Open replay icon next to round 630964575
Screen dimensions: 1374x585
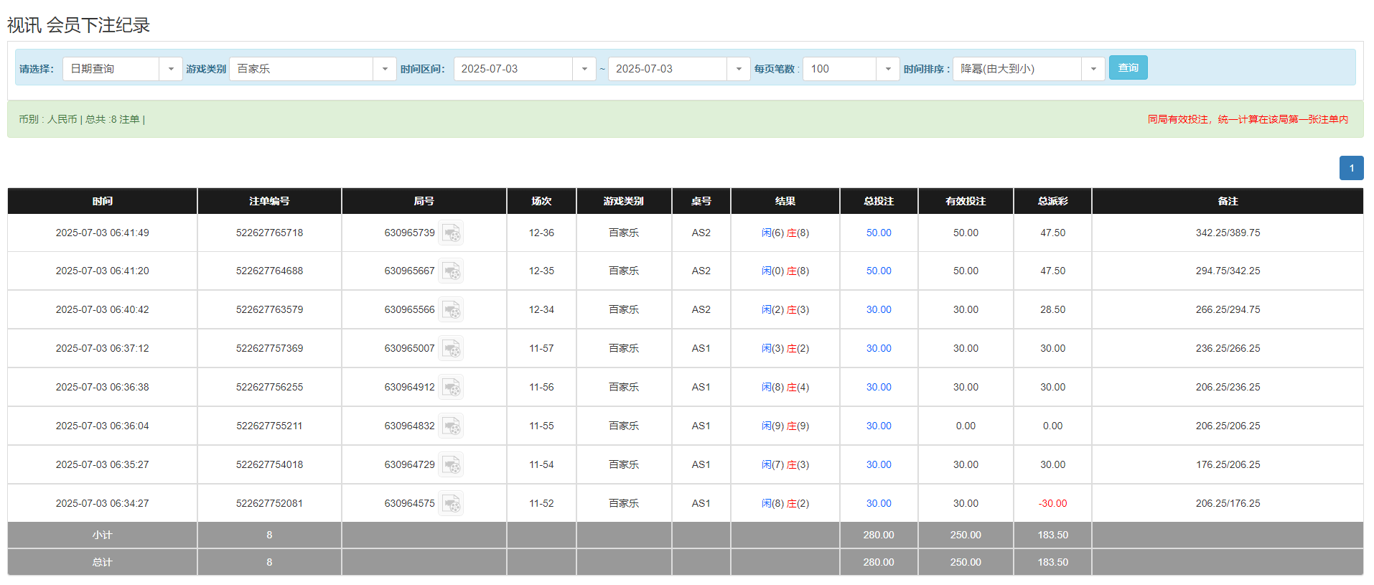(x=451, y=504)
